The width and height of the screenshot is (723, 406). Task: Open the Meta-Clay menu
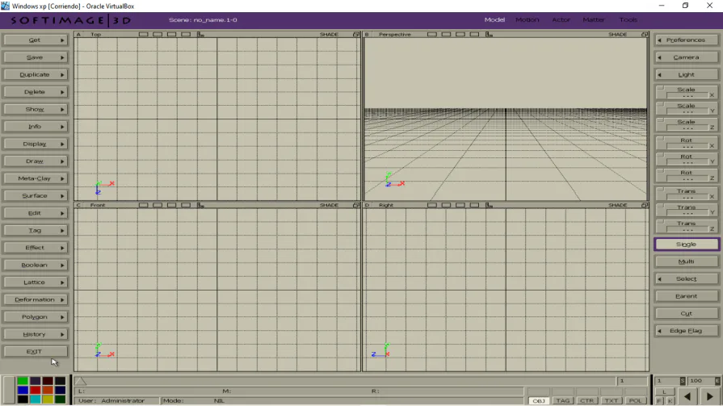click(36, 178)
